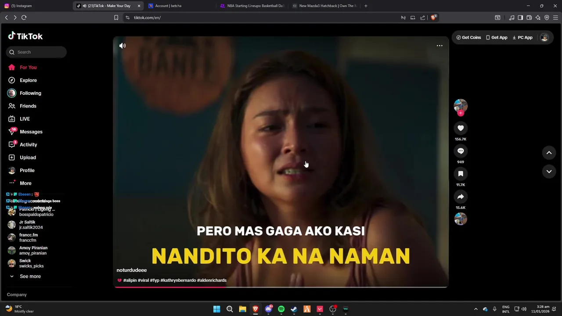Bookmark this page in the address bar
This screenshot has height=316, width=562.
[x=116, y=18]
